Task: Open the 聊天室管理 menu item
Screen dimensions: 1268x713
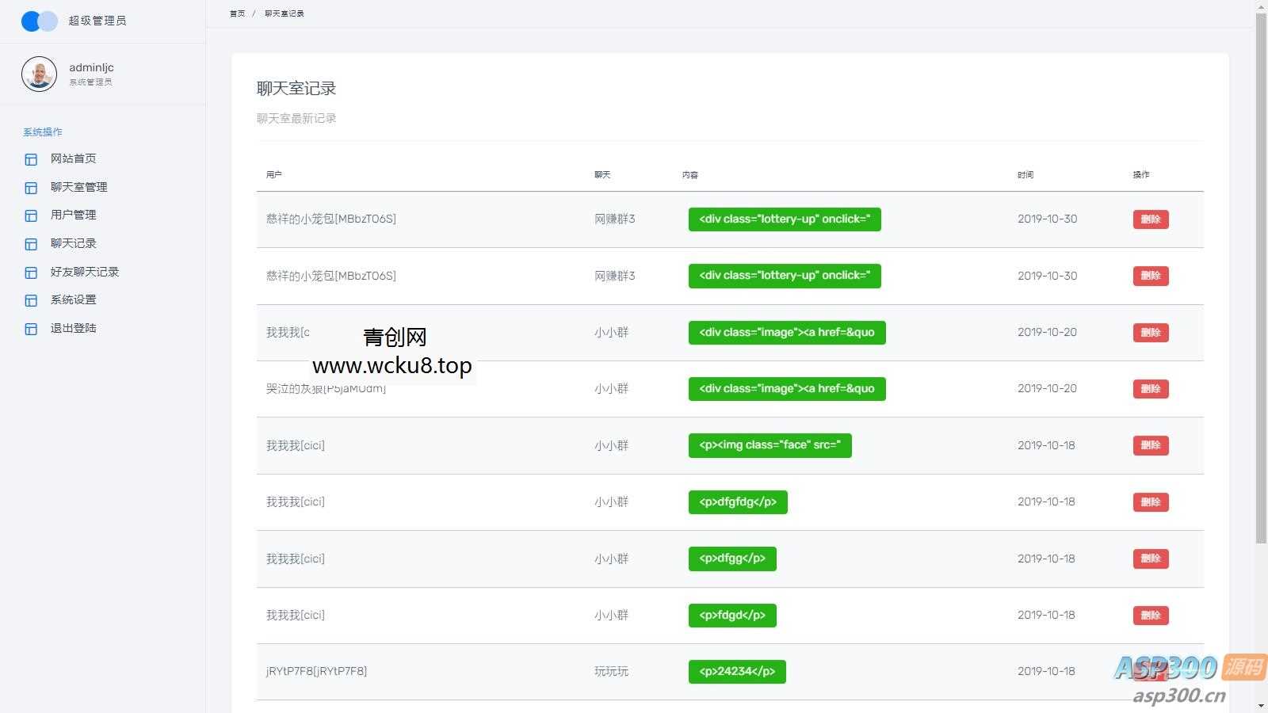Action: (78, 187)
